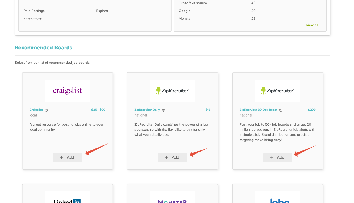Click the ZipRecruiter Daily description text
Screen dimensions: 354x203
(171, 129)
